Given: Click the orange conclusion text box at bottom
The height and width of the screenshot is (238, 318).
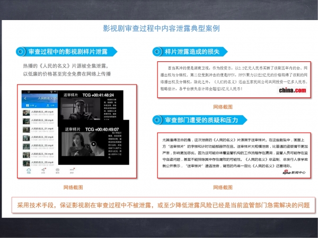Looking at the screenshot, I should pyautogui.click(x=163, y=205).
